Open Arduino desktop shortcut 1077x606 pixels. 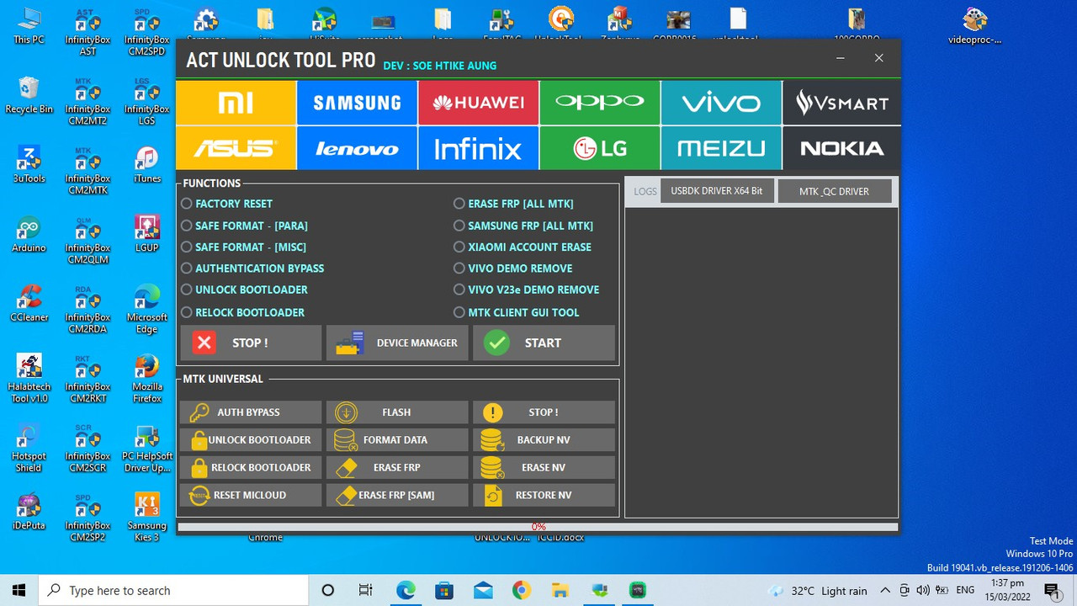pyautogui.click(x=29, y=235)
